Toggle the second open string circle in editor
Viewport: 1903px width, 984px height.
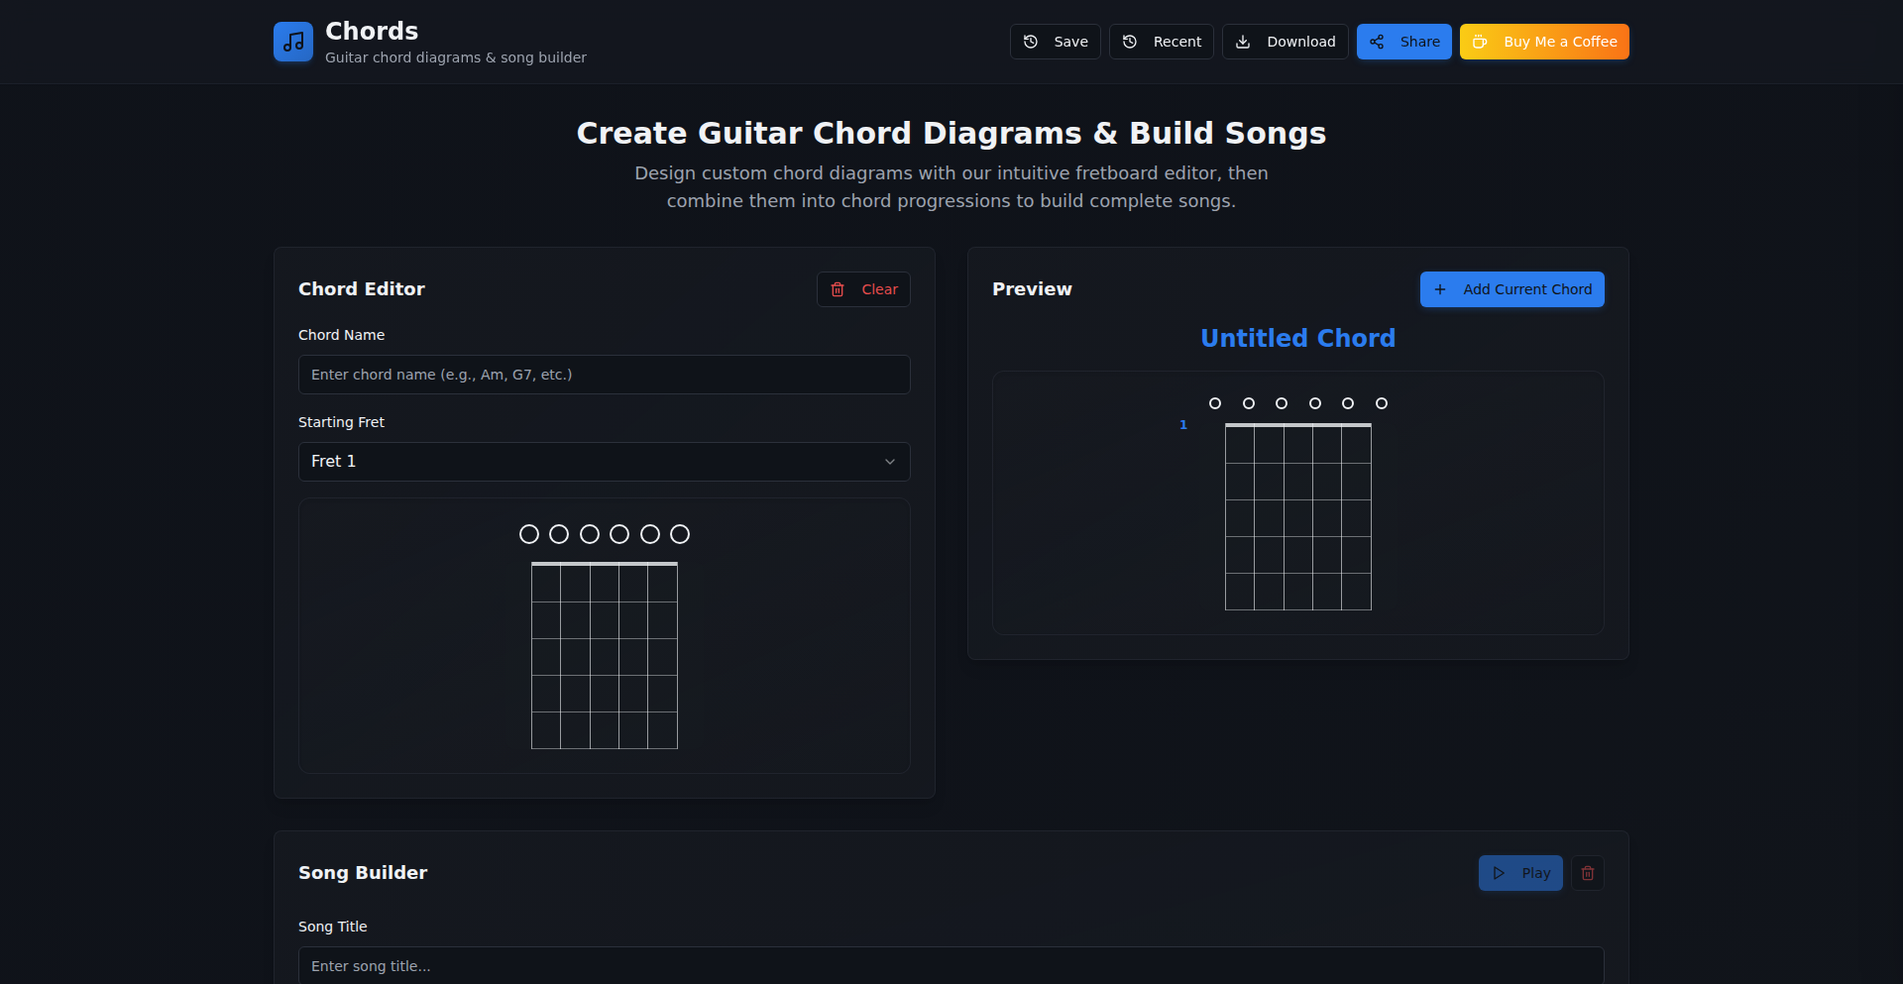click(559, 534)
